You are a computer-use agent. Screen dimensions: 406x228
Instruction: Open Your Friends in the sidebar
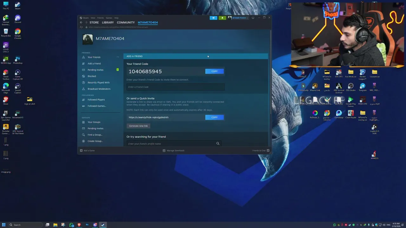pos(94,57)
